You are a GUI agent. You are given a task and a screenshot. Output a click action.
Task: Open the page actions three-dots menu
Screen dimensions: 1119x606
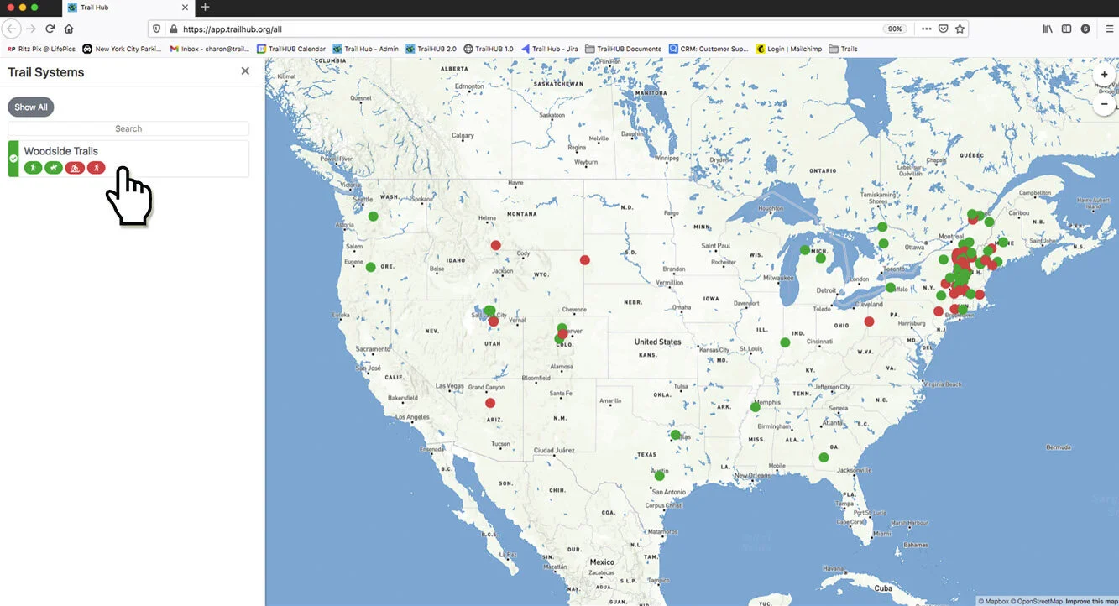click(926, 29)
